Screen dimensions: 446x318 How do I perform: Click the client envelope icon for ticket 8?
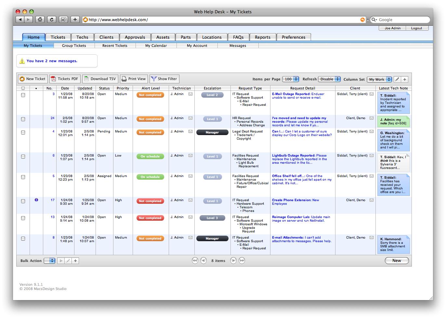[x=372, y=238]
